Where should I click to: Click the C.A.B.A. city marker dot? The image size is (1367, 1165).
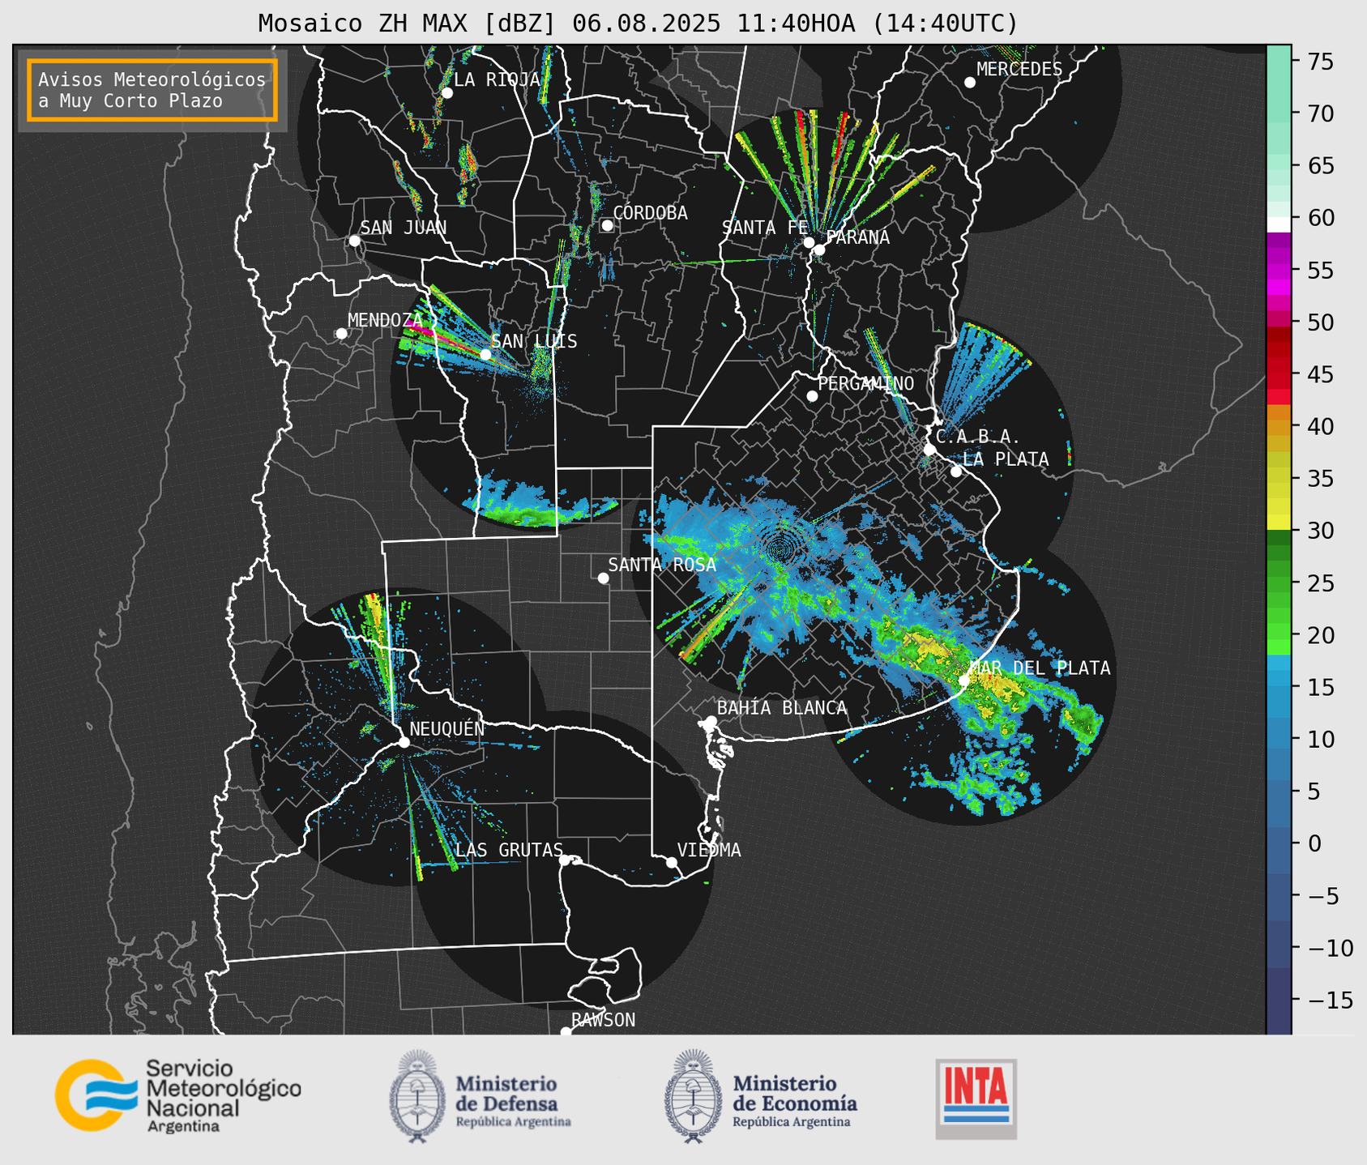(930, 449)
